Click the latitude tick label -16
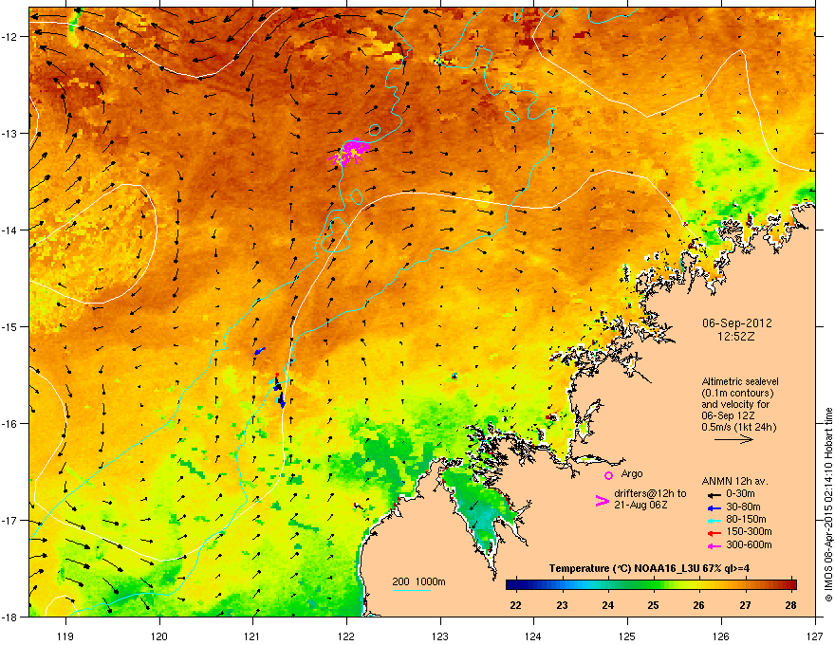Image resolution: width=835 pixels, height=645 pixels. coord(9,423)
